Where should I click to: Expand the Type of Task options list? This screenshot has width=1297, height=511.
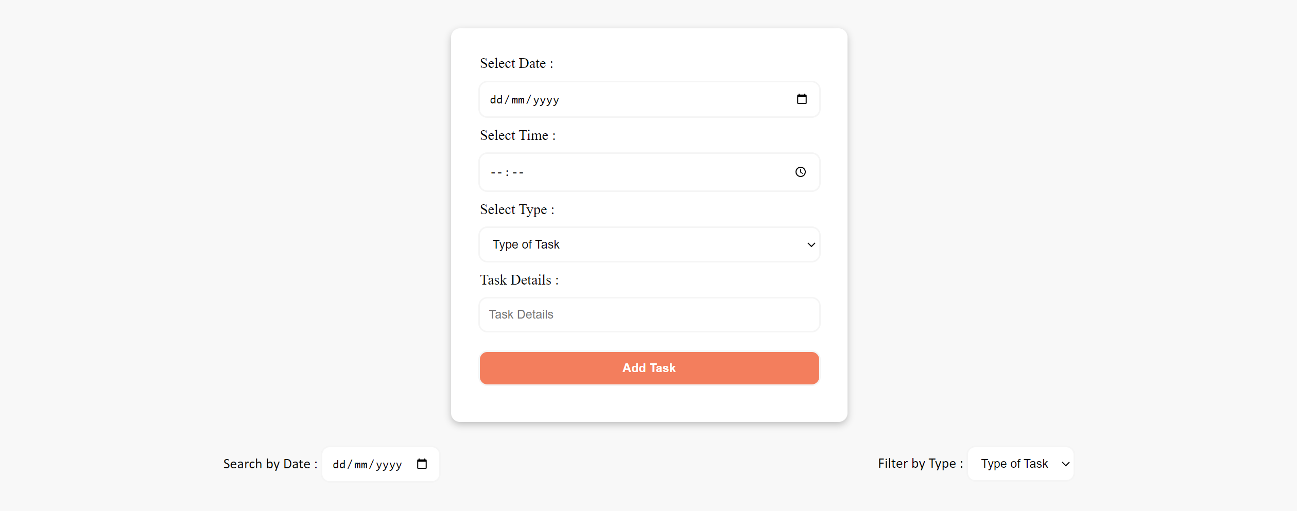(649, 244)
